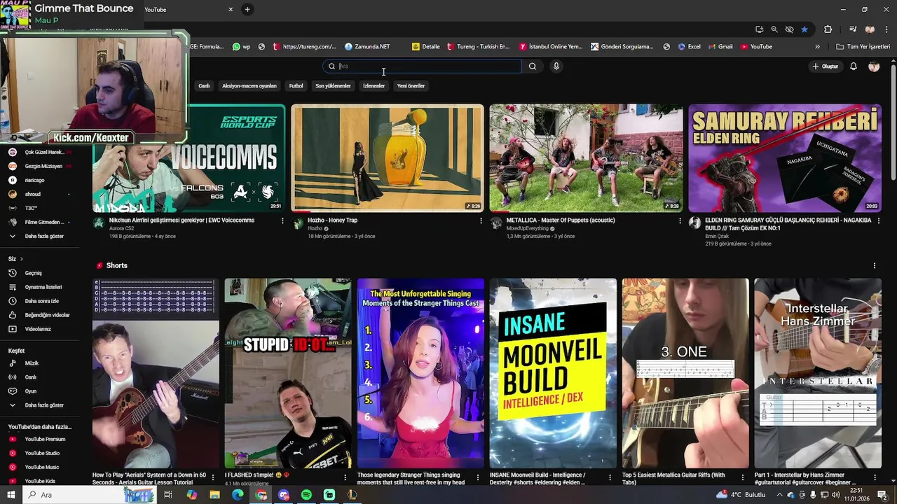
Task: Open the media controls icon in Chrome toolbar
Action: [x=853, y=29]
